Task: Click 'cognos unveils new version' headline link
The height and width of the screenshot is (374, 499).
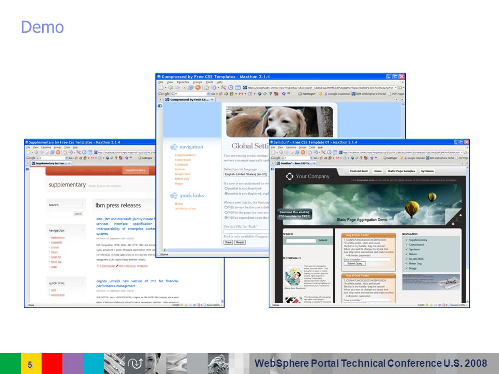Action: 137,284
